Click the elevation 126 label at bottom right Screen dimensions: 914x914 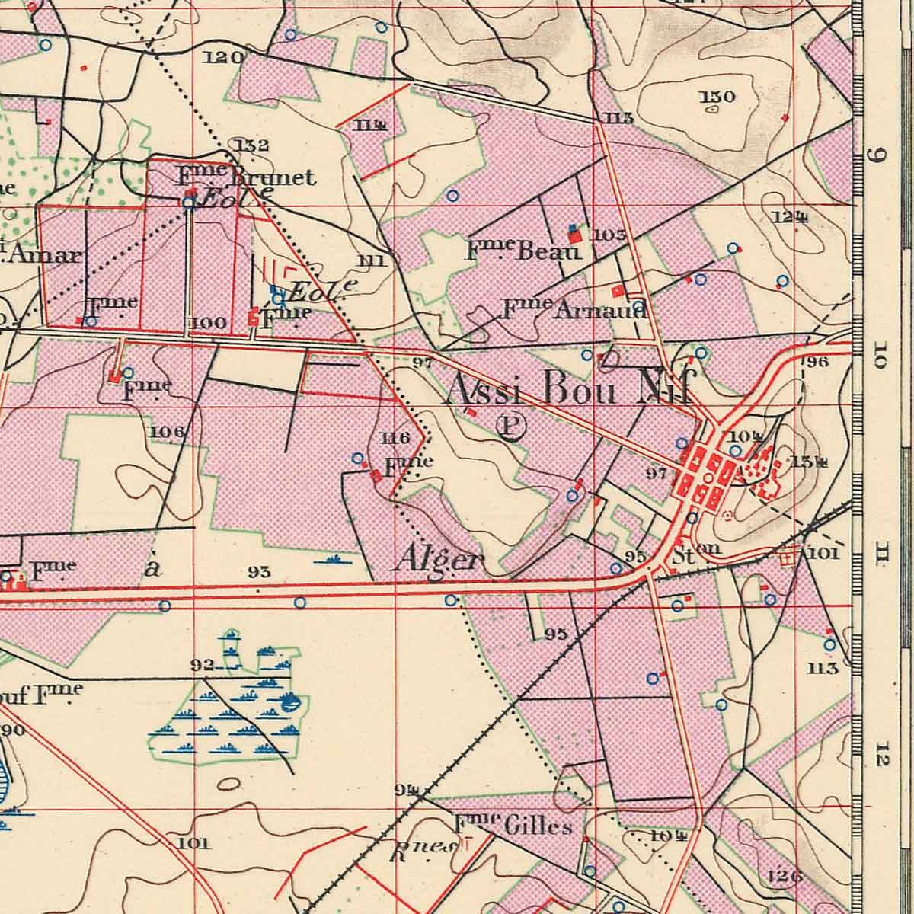(x=785, y=876)
